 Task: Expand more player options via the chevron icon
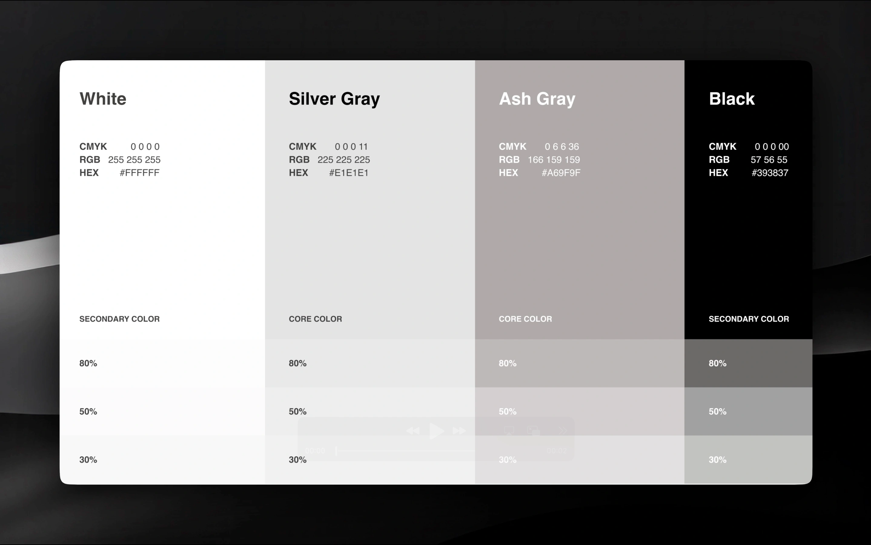[562, 430]
